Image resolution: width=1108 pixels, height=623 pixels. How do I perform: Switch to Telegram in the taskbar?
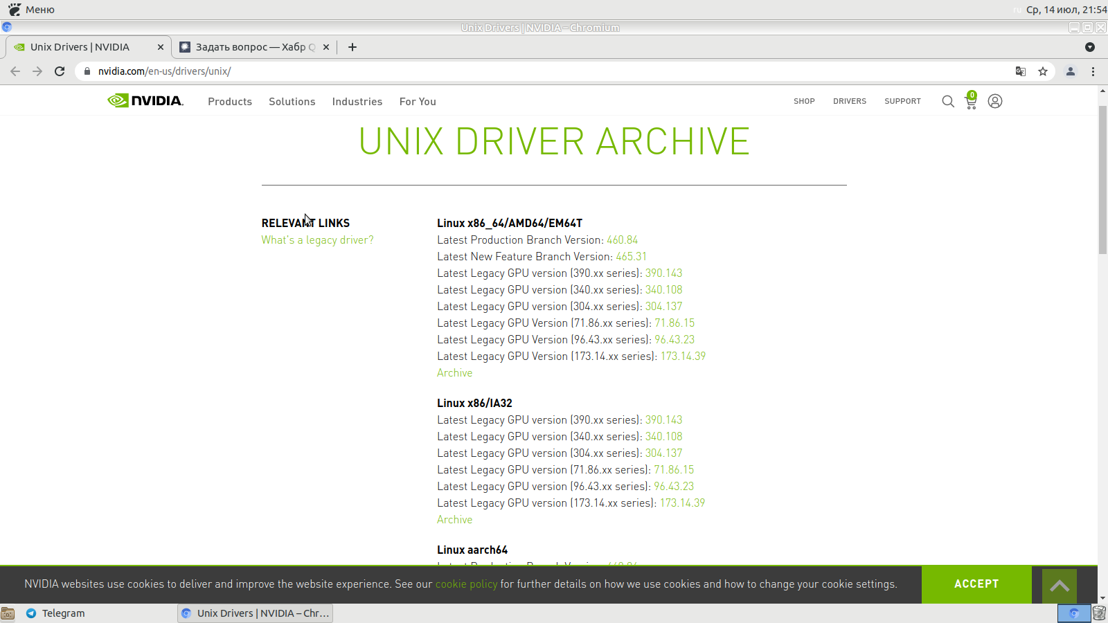pos(55,613)
